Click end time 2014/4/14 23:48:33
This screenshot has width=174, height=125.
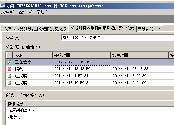tap(131, 69)
